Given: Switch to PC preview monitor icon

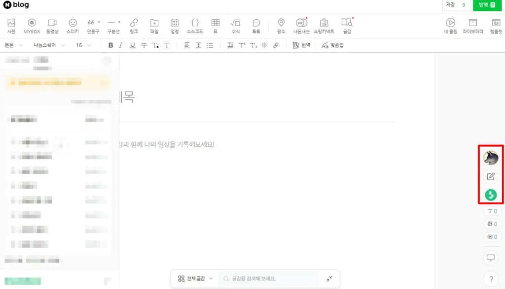Looking at the screenshot, I should (491, 258).
